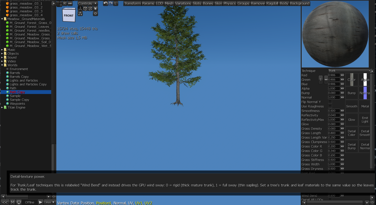Click the Detail Color texture slot
The width and height of the screenshot is (376, 205).
352,133
